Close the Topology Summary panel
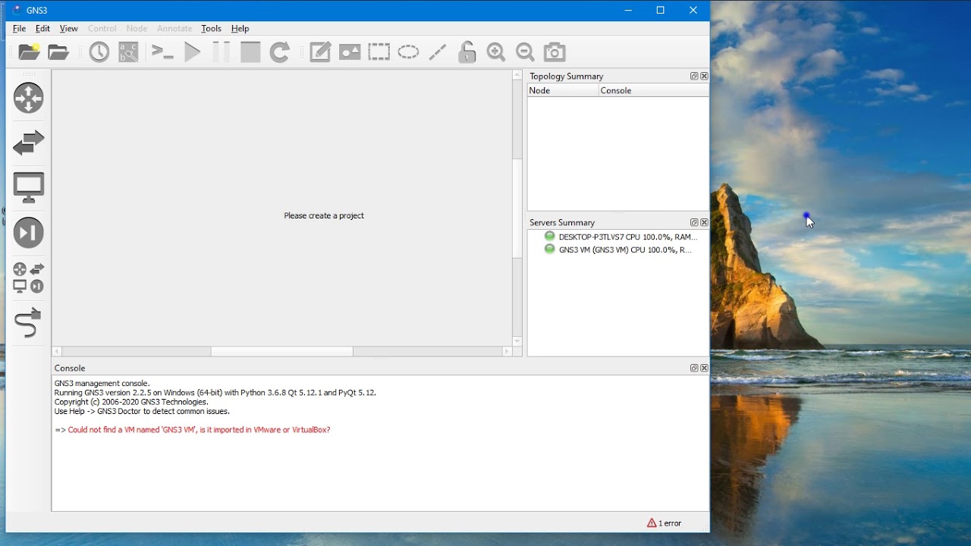The image size is (971, 546). pyautogui.click(x=705, y=76)
